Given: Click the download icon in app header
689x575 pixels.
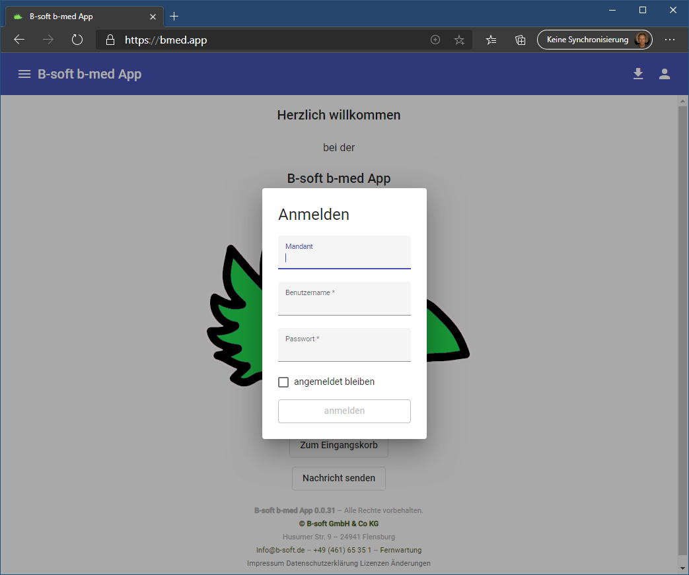Looking at the screenshot, I should (638, 74).
